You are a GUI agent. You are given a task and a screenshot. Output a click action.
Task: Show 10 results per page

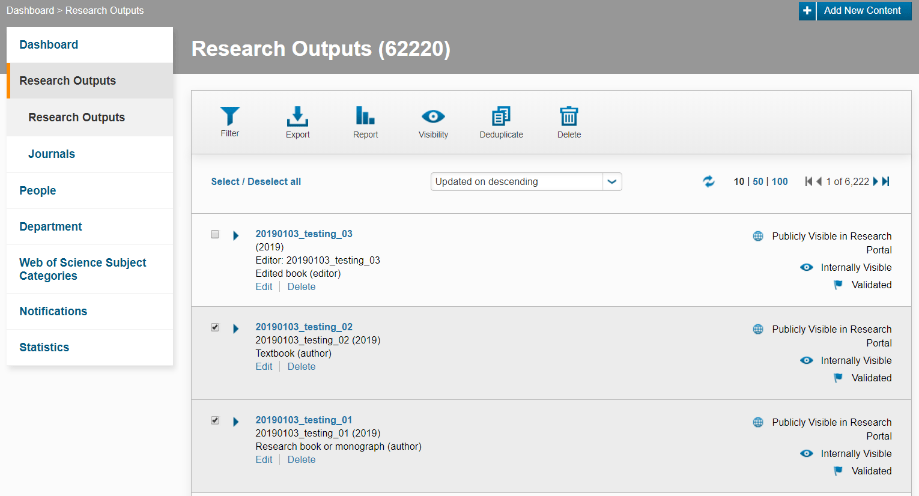click(x=739, y=181)
